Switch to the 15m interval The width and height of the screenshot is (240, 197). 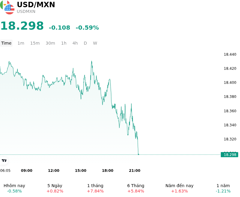pos(35,43)
